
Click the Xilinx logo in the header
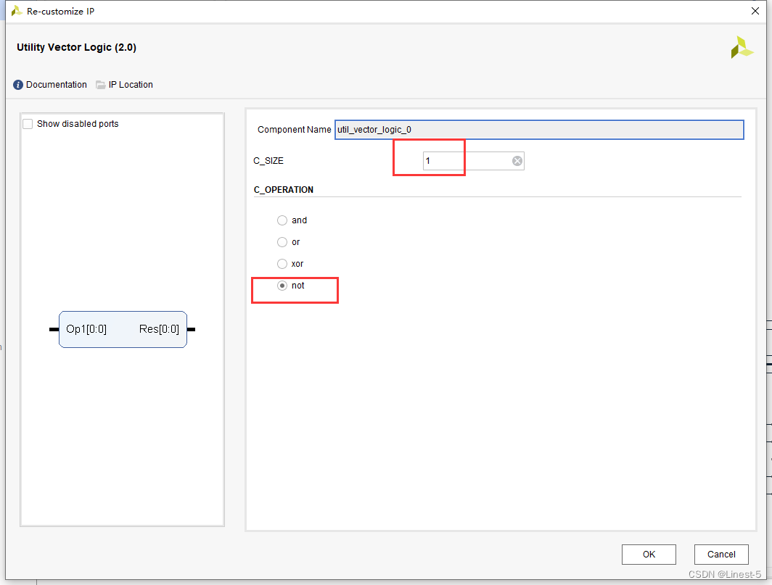pos(742,48)
